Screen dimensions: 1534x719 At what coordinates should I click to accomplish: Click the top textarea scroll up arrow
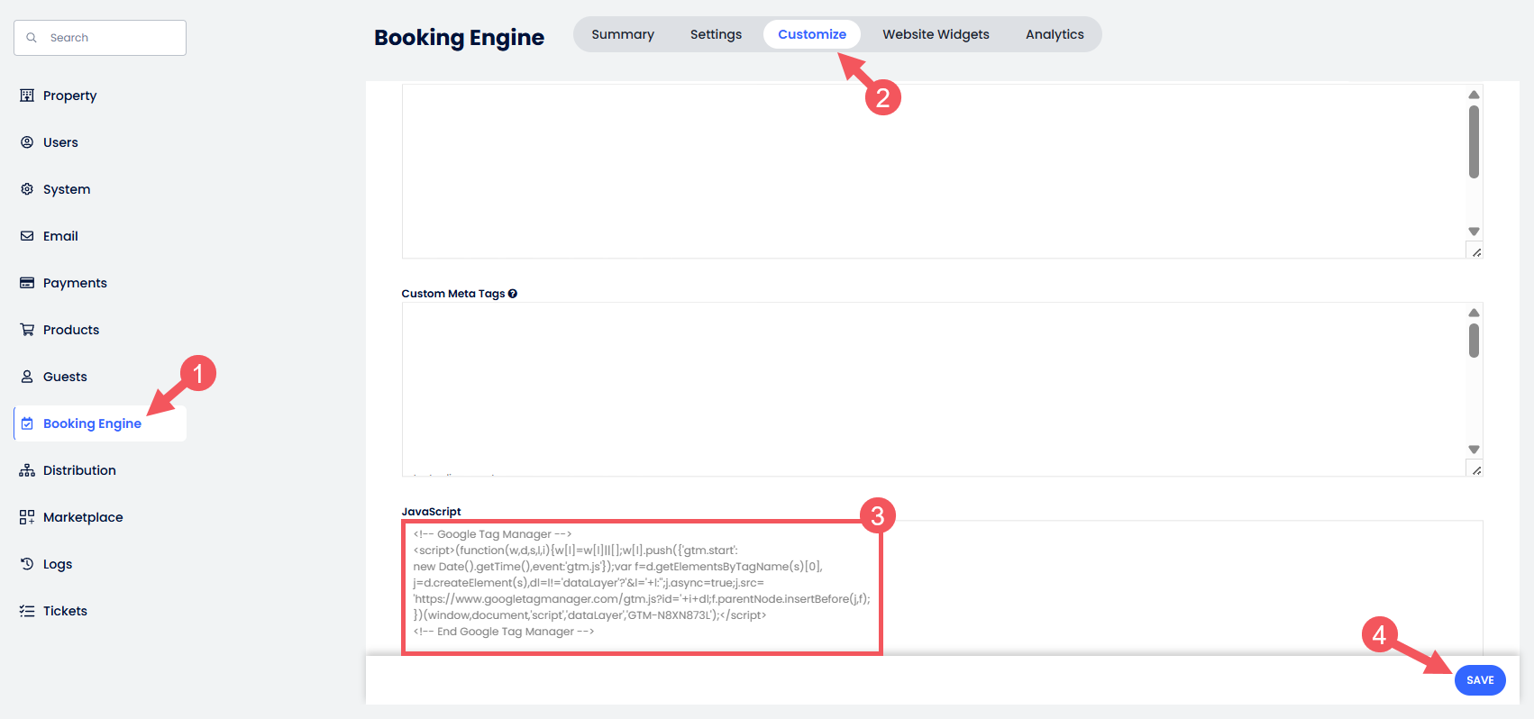(x=1474, y=95)
